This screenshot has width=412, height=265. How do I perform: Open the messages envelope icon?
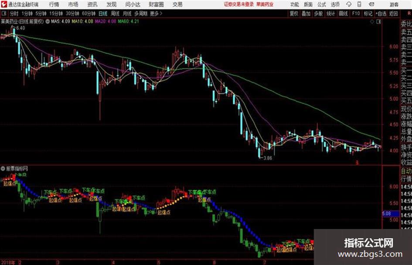[371, 4]
